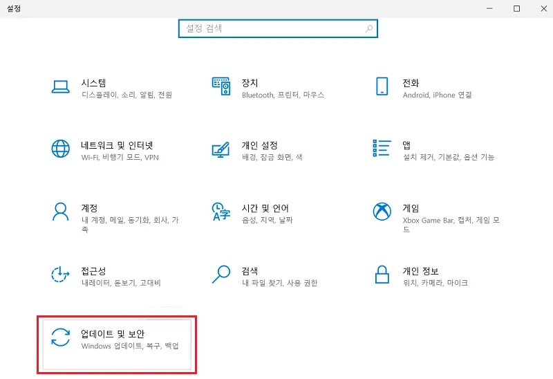This screenshot has height=379, width=553.
Task: Click the 개인 설정 paintbrush icon
Action: (221, 149)
